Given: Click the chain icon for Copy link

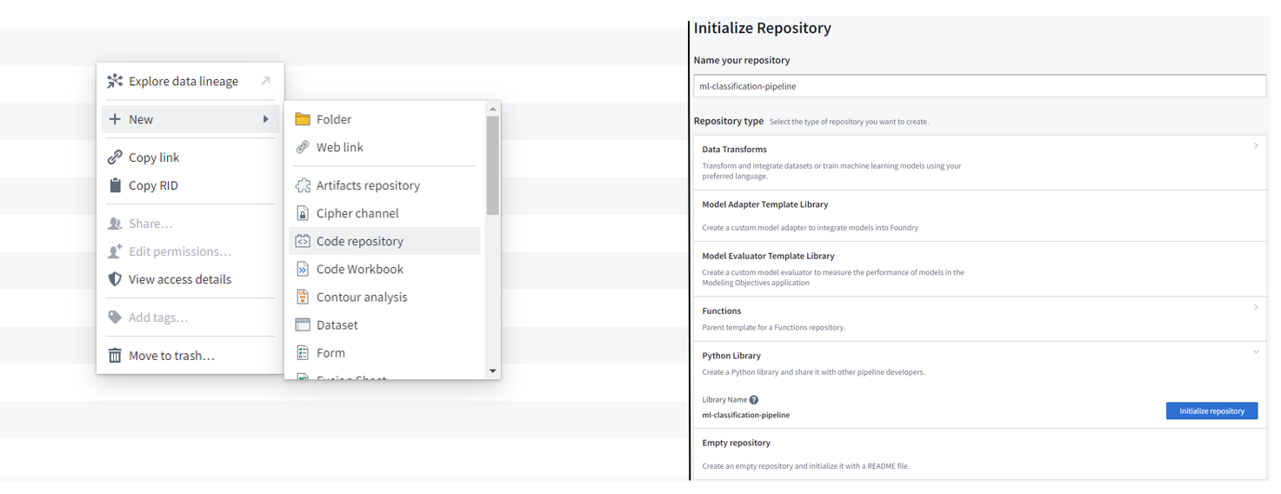Looking at the screenshot, I should (x=115, y=157).
